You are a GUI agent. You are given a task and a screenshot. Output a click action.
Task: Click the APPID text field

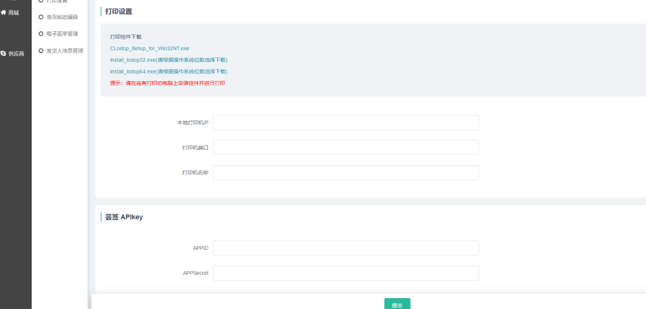[x=345, y=248]
